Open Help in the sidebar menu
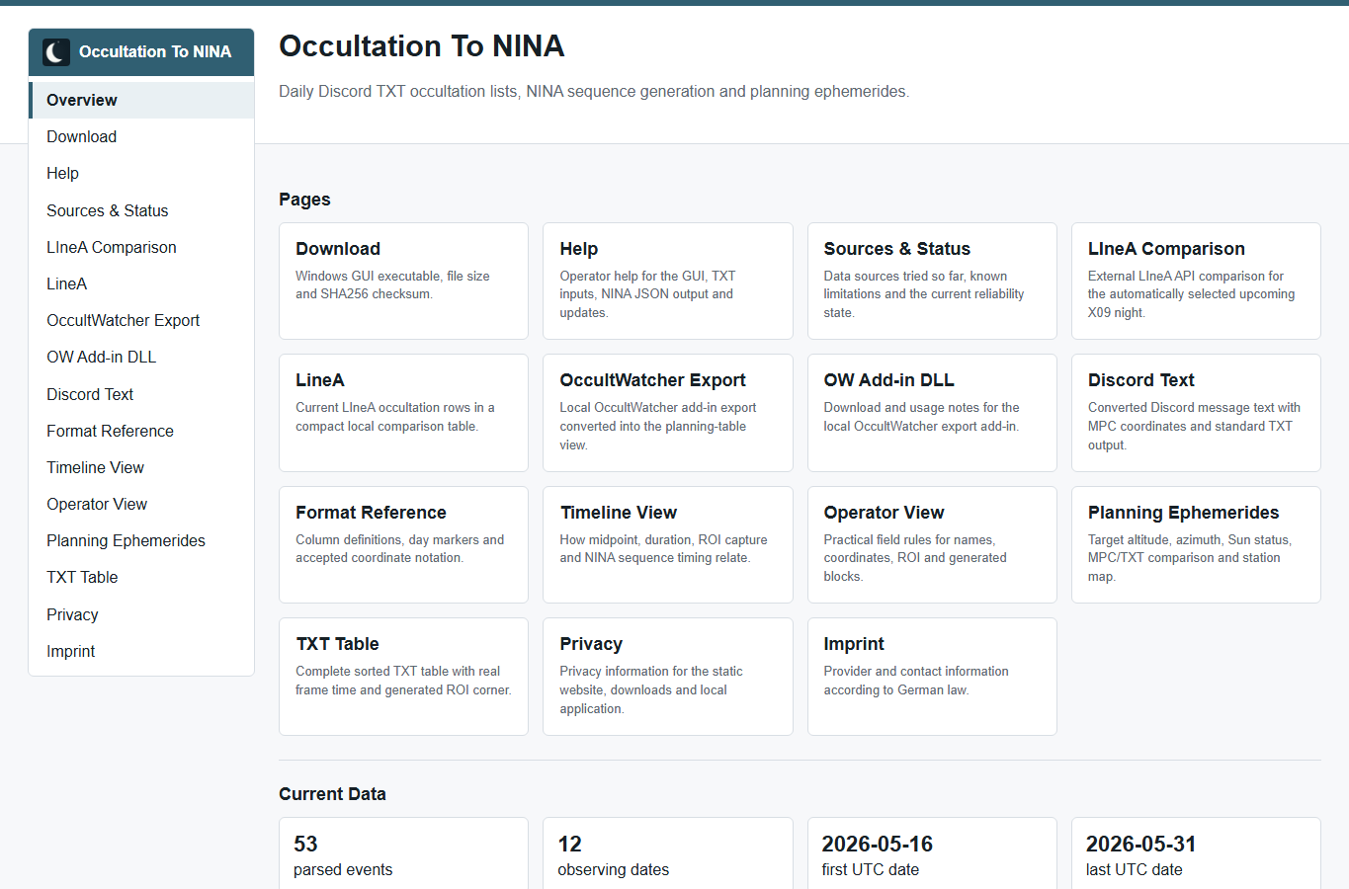Screen dimensions: 1349x889 coord(141,173)
